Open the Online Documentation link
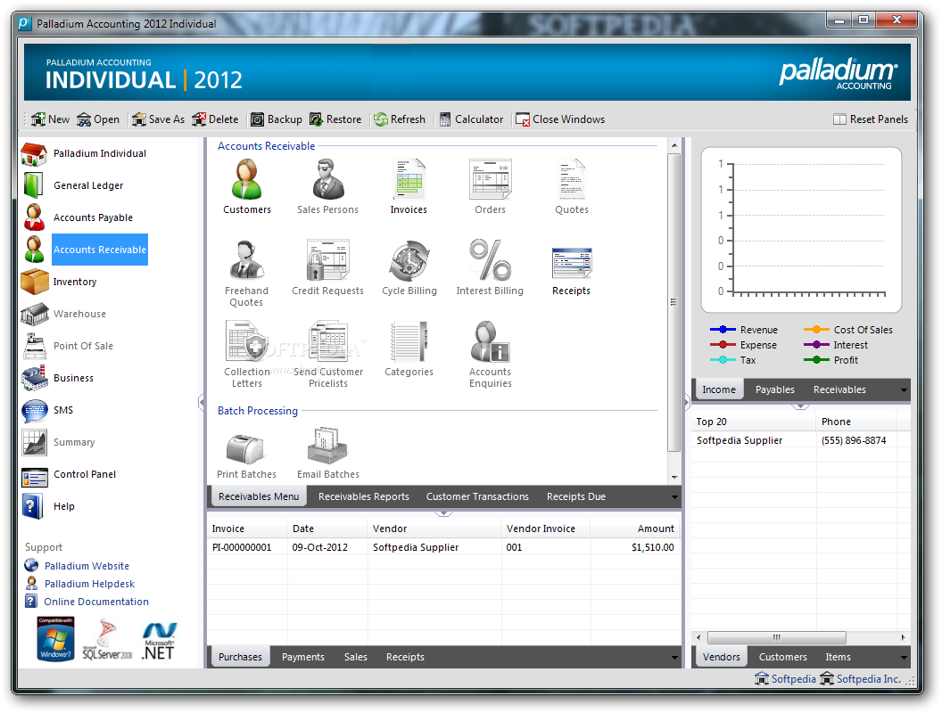 [x=96, y=602]
